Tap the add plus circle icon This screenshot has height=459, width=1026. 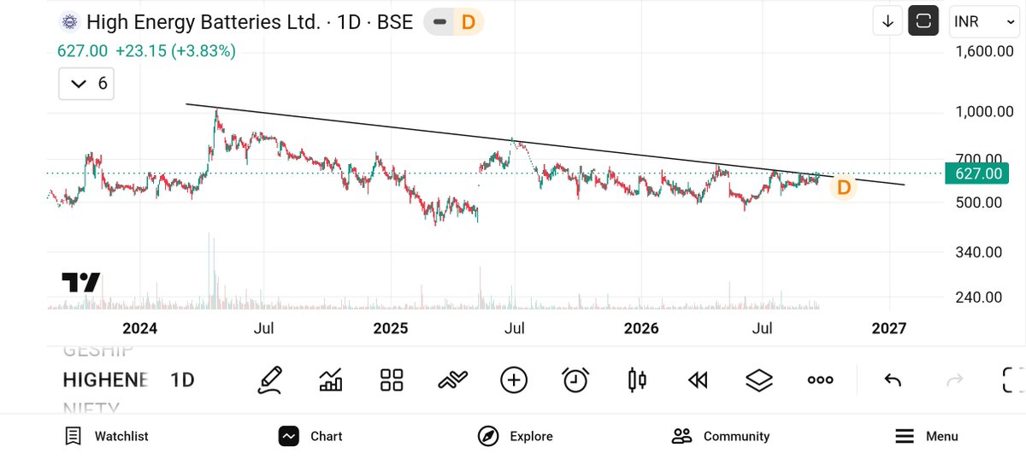[514, 380]
